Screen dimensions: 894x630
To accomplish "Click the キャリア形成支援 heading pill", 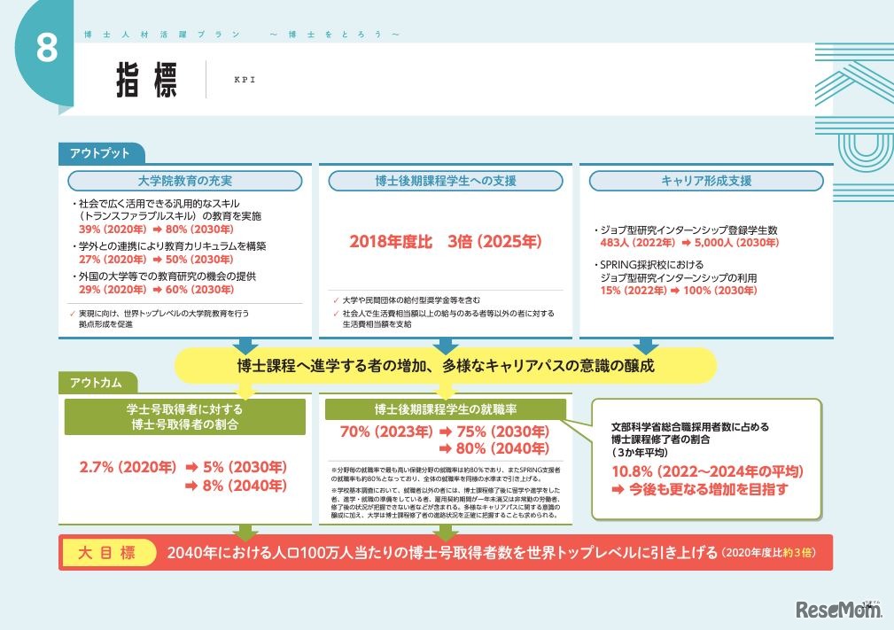I will point(706,181).
